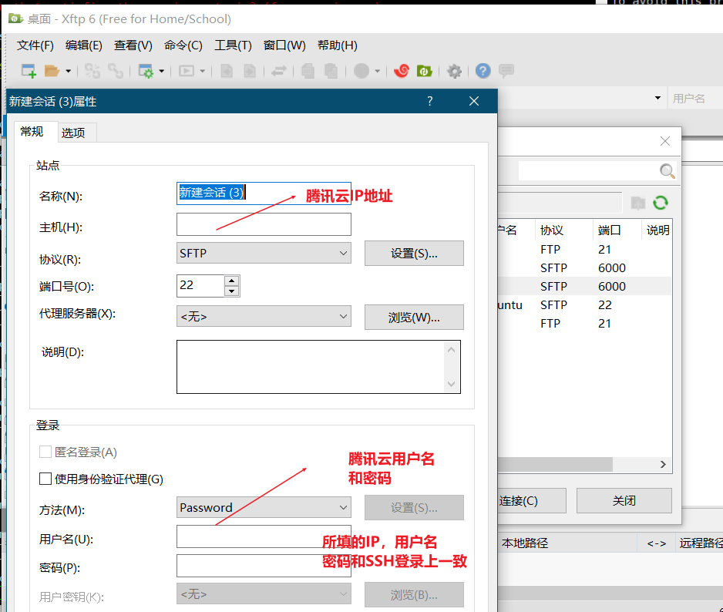
Task: Open the 编辑(E) menu
Action: (x=83, y=45)
